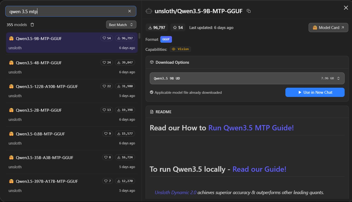Viewport: 352px width, 202px height.
Task: Close the model search dialog
Action: 346,8
